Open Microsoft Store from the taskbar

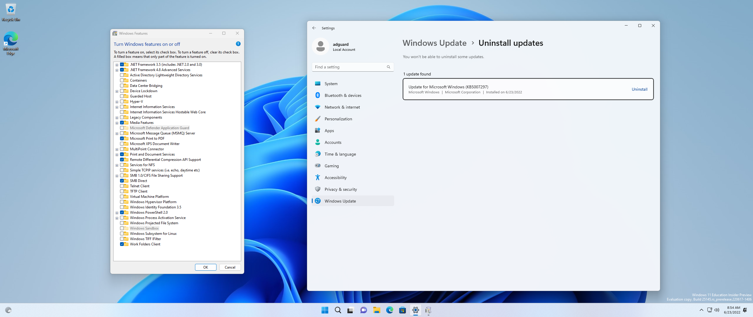coord(402,310)
